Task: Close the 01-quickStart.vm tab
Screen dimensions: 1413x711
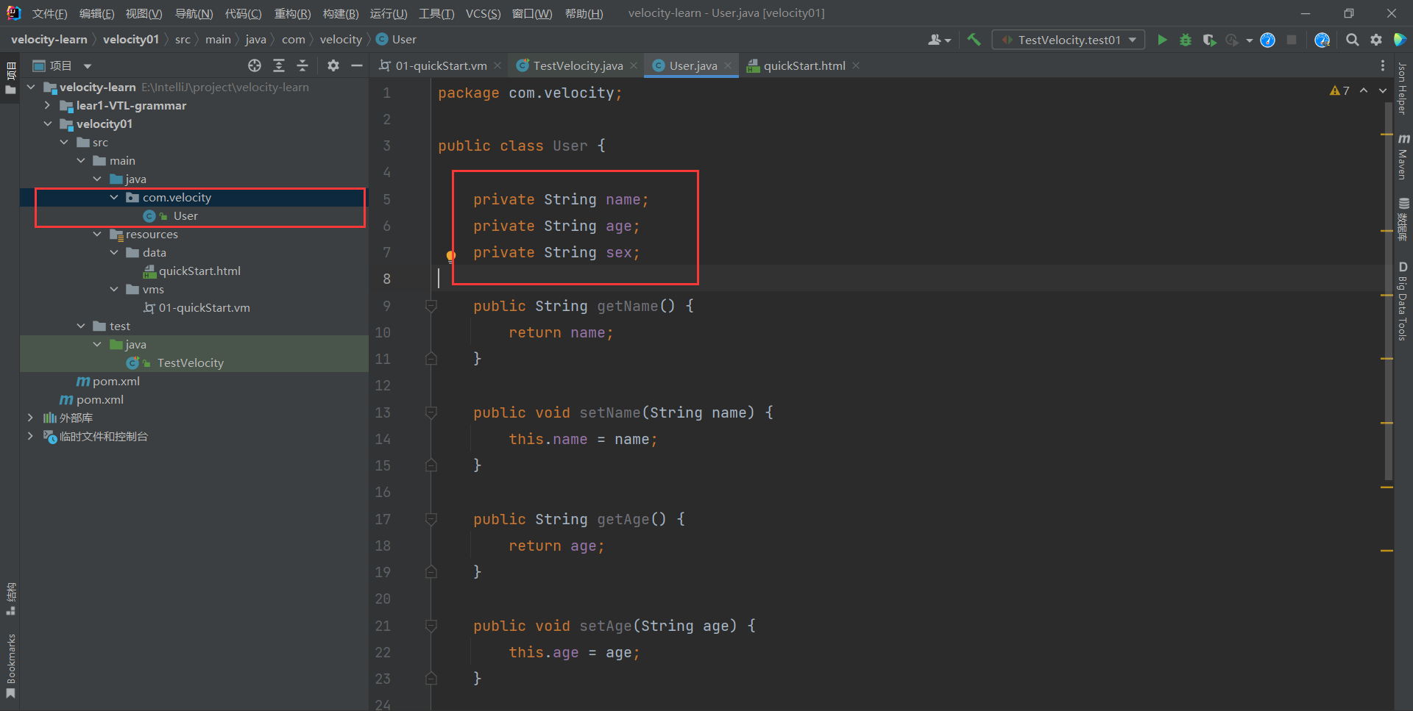Action: click(497, 65)
